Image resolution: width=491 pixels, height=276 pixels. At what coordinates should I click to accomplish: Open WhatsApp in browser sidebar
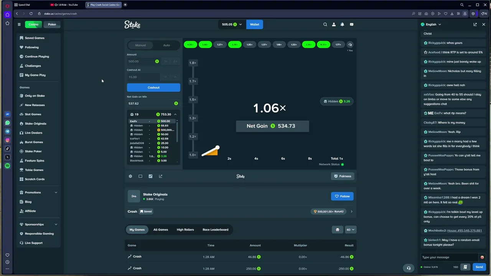[x=7, y=123]
